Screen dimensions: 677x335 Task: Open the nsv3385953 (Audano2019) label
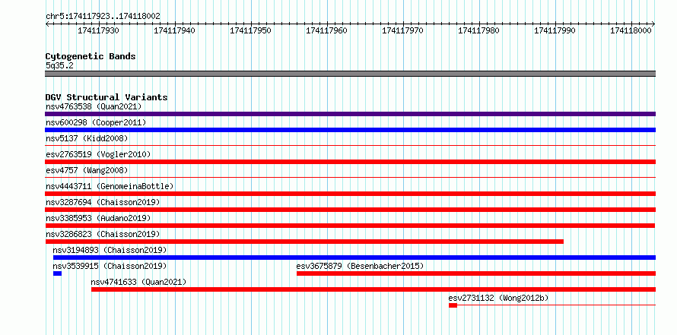(98, 218)
